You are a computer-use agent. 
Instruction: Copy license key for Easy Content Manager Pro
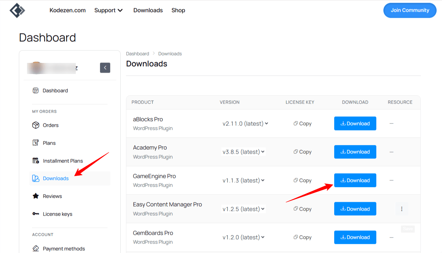(302, 209)
